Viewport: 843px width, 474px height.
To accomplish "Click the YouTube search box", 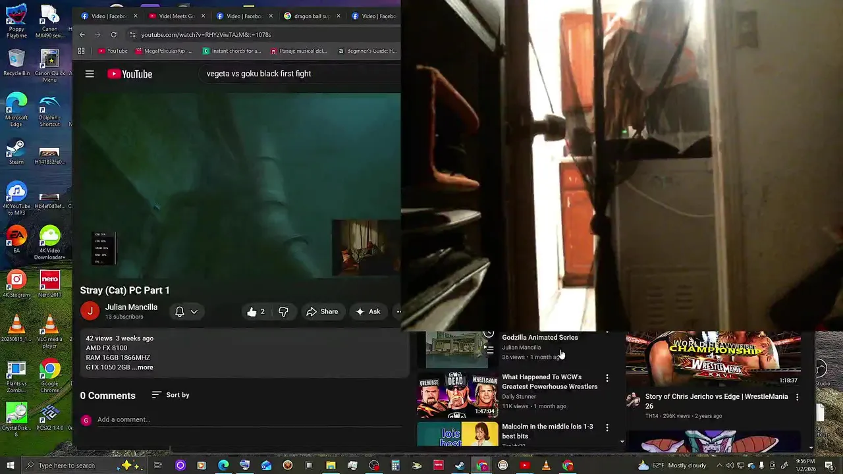I will pos(300,74).
